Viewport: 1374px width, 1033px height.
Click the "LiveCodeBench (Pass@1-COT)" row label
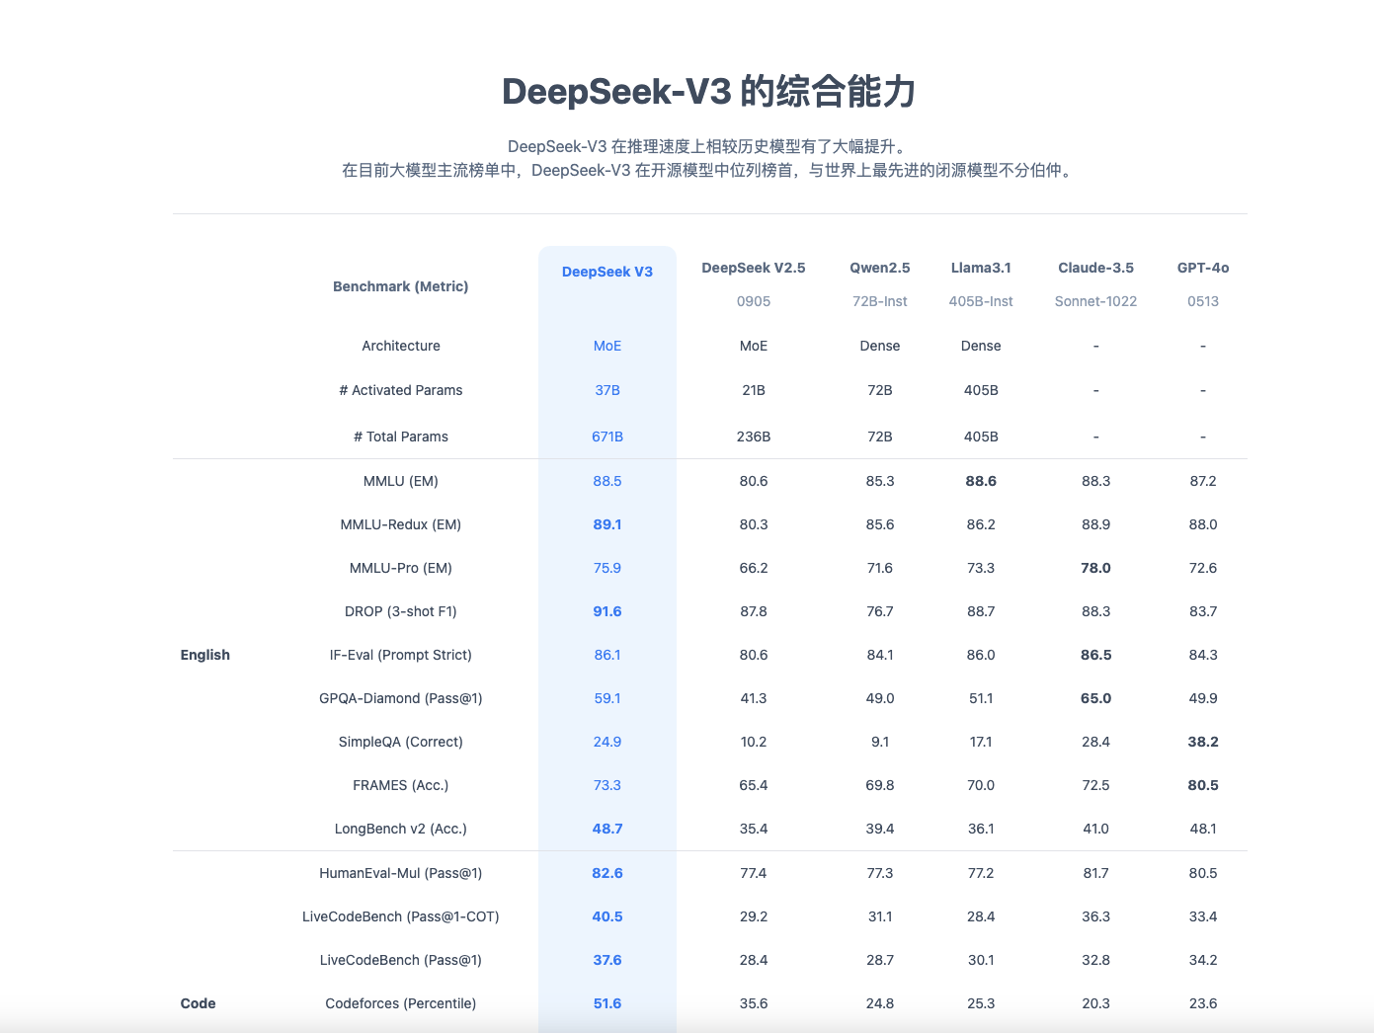click(401, 916)
